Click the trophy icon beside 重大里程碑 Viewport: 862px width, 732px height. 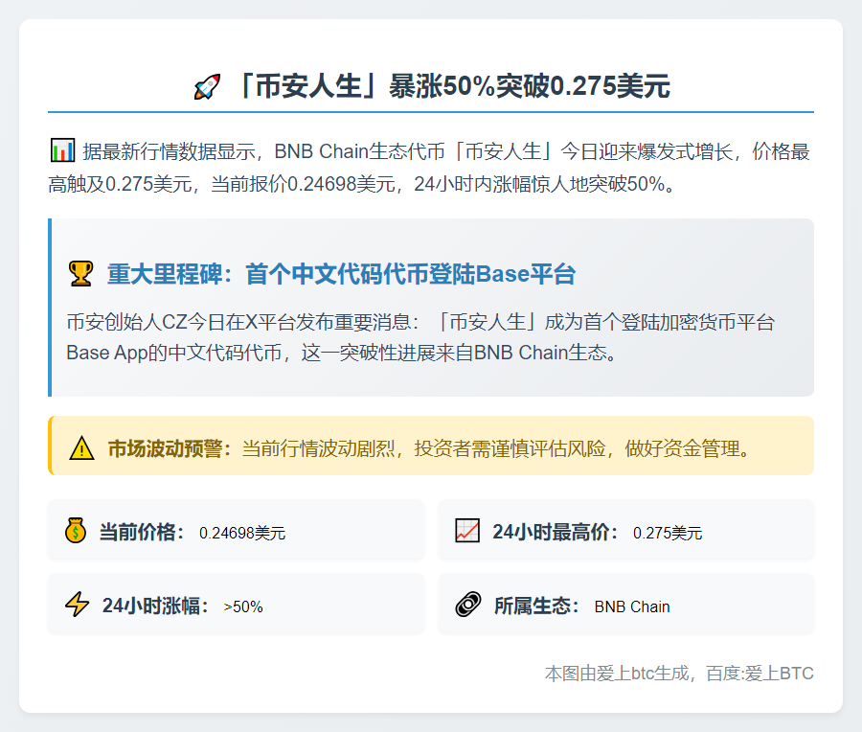80,274
